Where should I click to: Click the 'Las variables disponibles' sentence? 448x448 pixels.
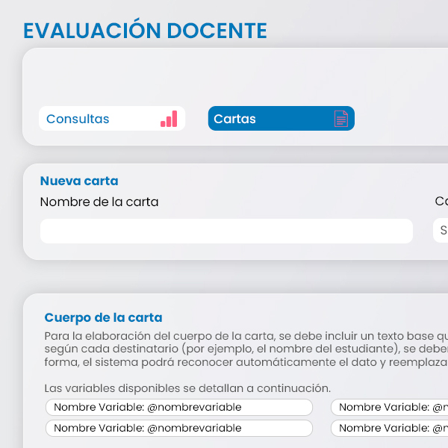[187, 388]
